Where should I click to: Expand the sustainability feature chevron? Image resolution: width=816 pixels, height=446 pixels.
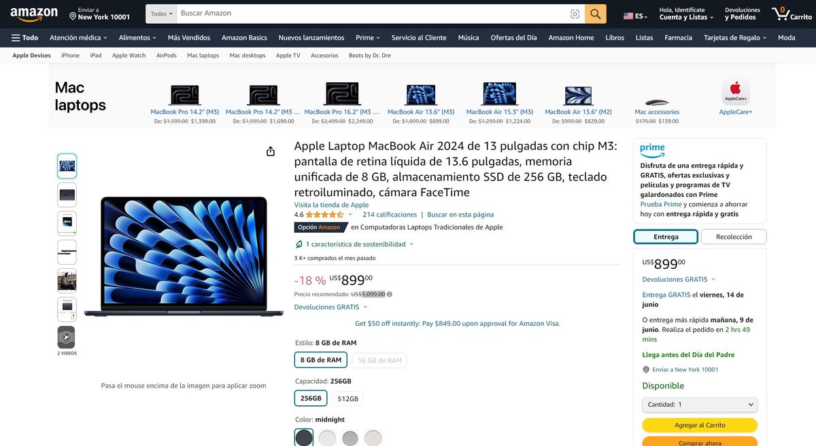click(411, 244)
